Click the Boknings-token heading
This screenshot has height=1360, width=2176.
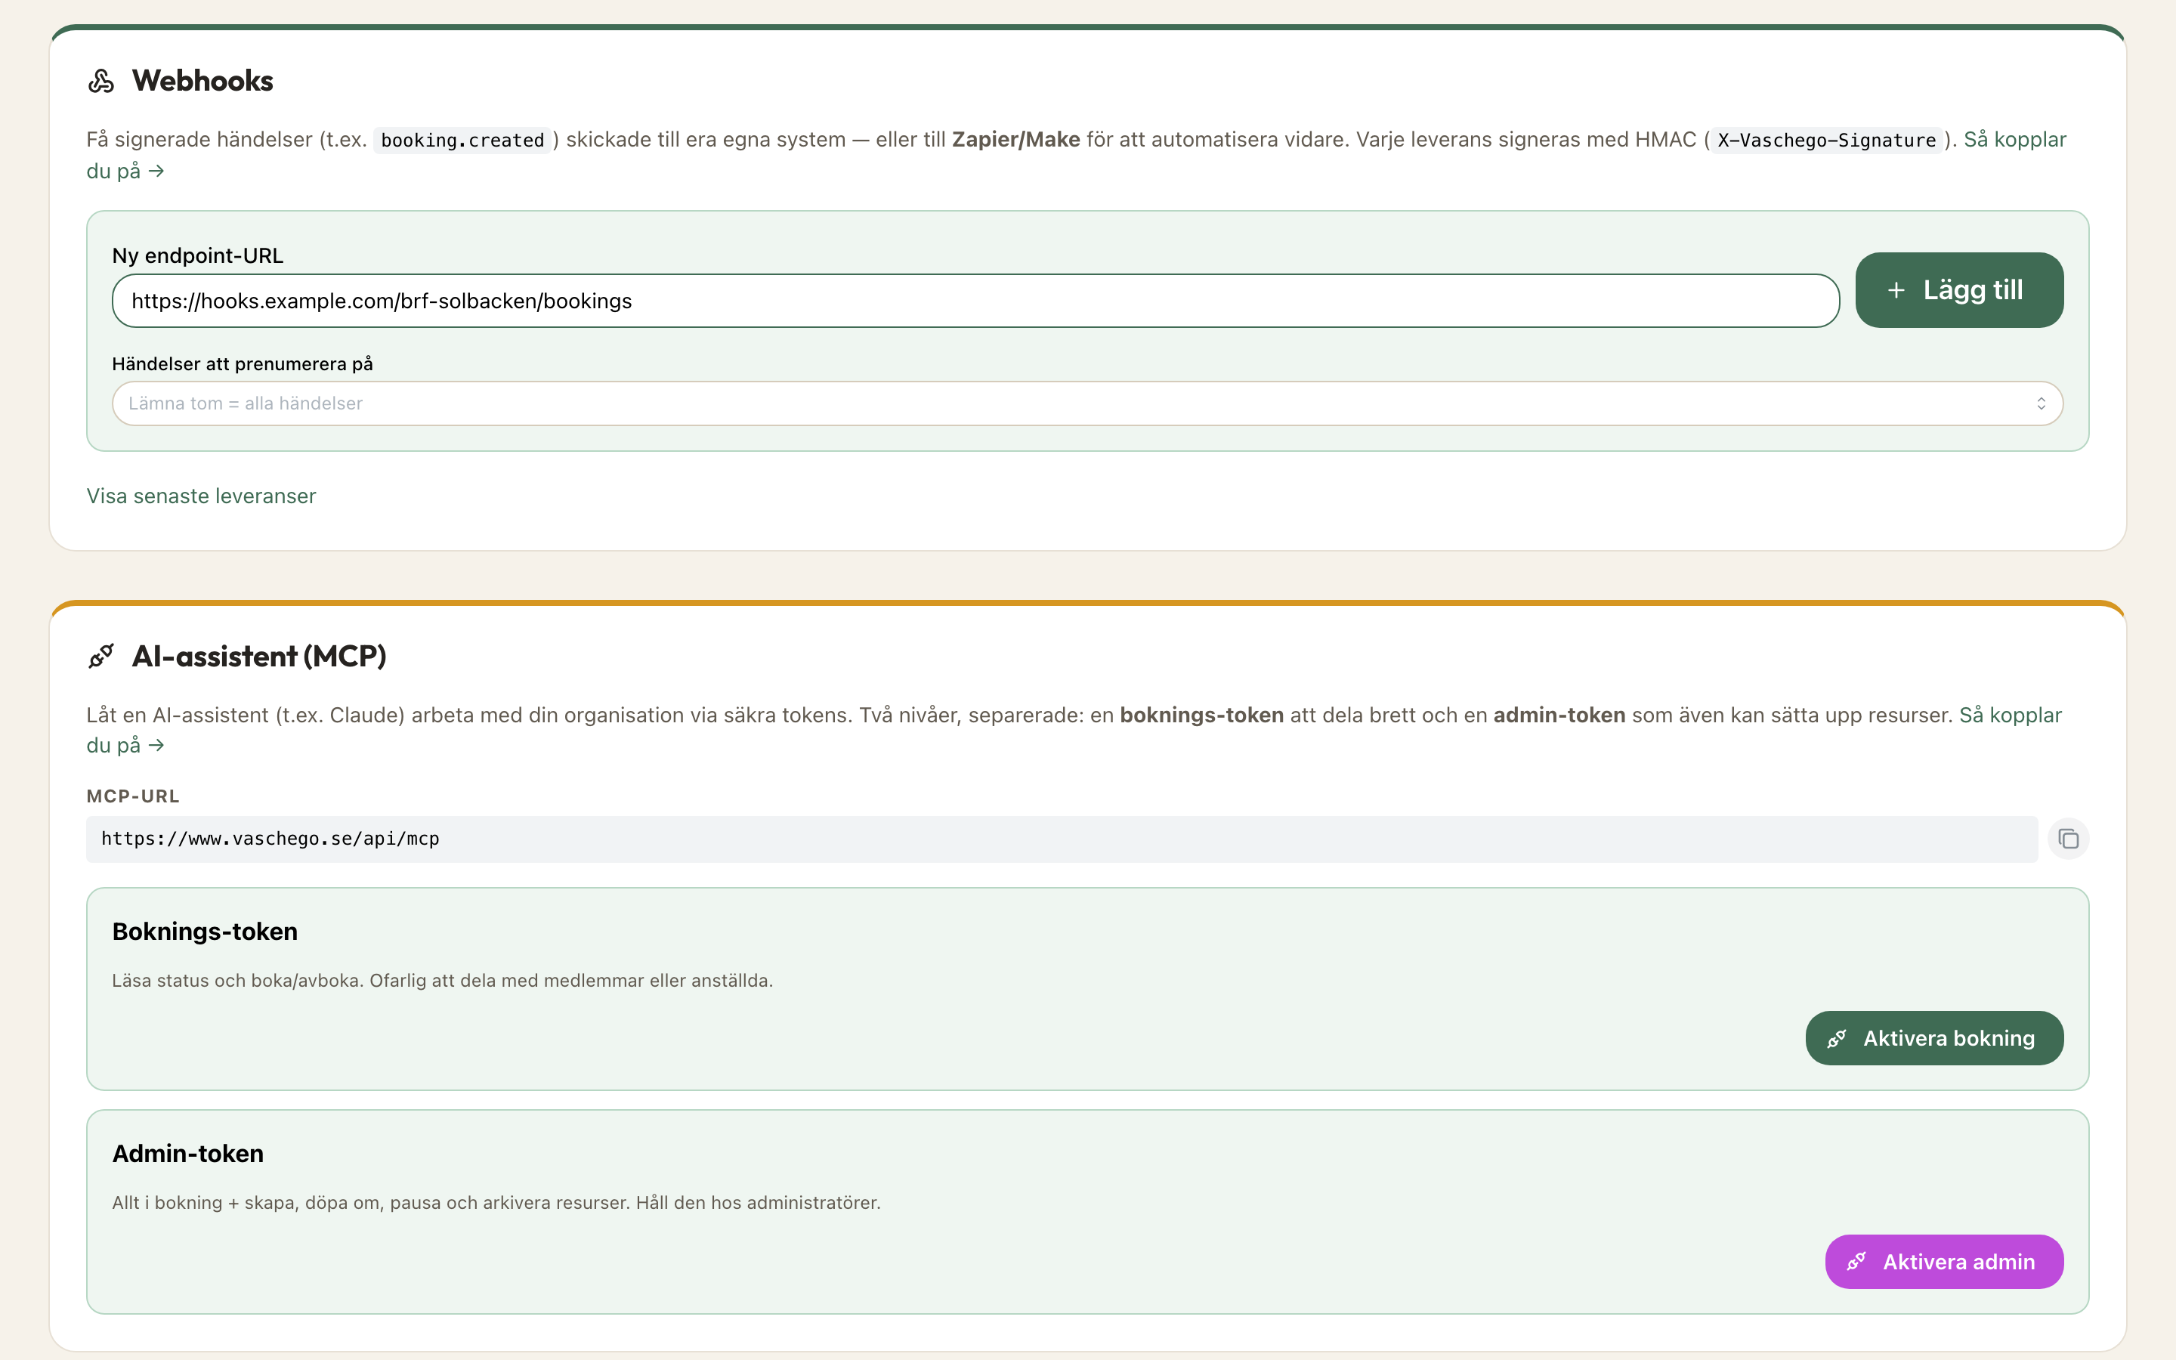[x=205, y=931]
